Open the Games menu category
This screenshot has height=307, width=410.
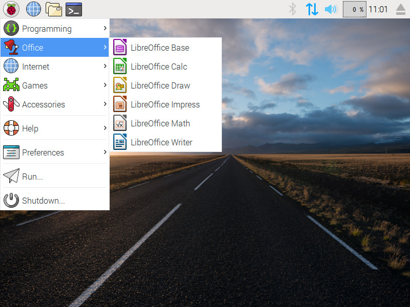click(x=55, y=85)
